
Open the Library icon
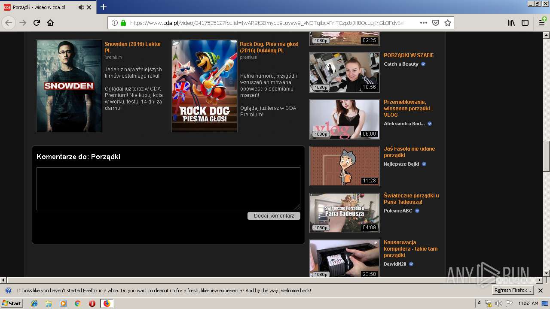pyautogui.click(x=511, y=23)
